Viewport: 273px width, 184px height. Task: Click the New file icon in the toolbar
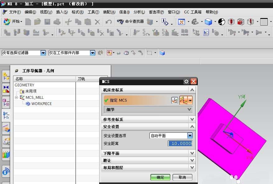pos(29,22)
